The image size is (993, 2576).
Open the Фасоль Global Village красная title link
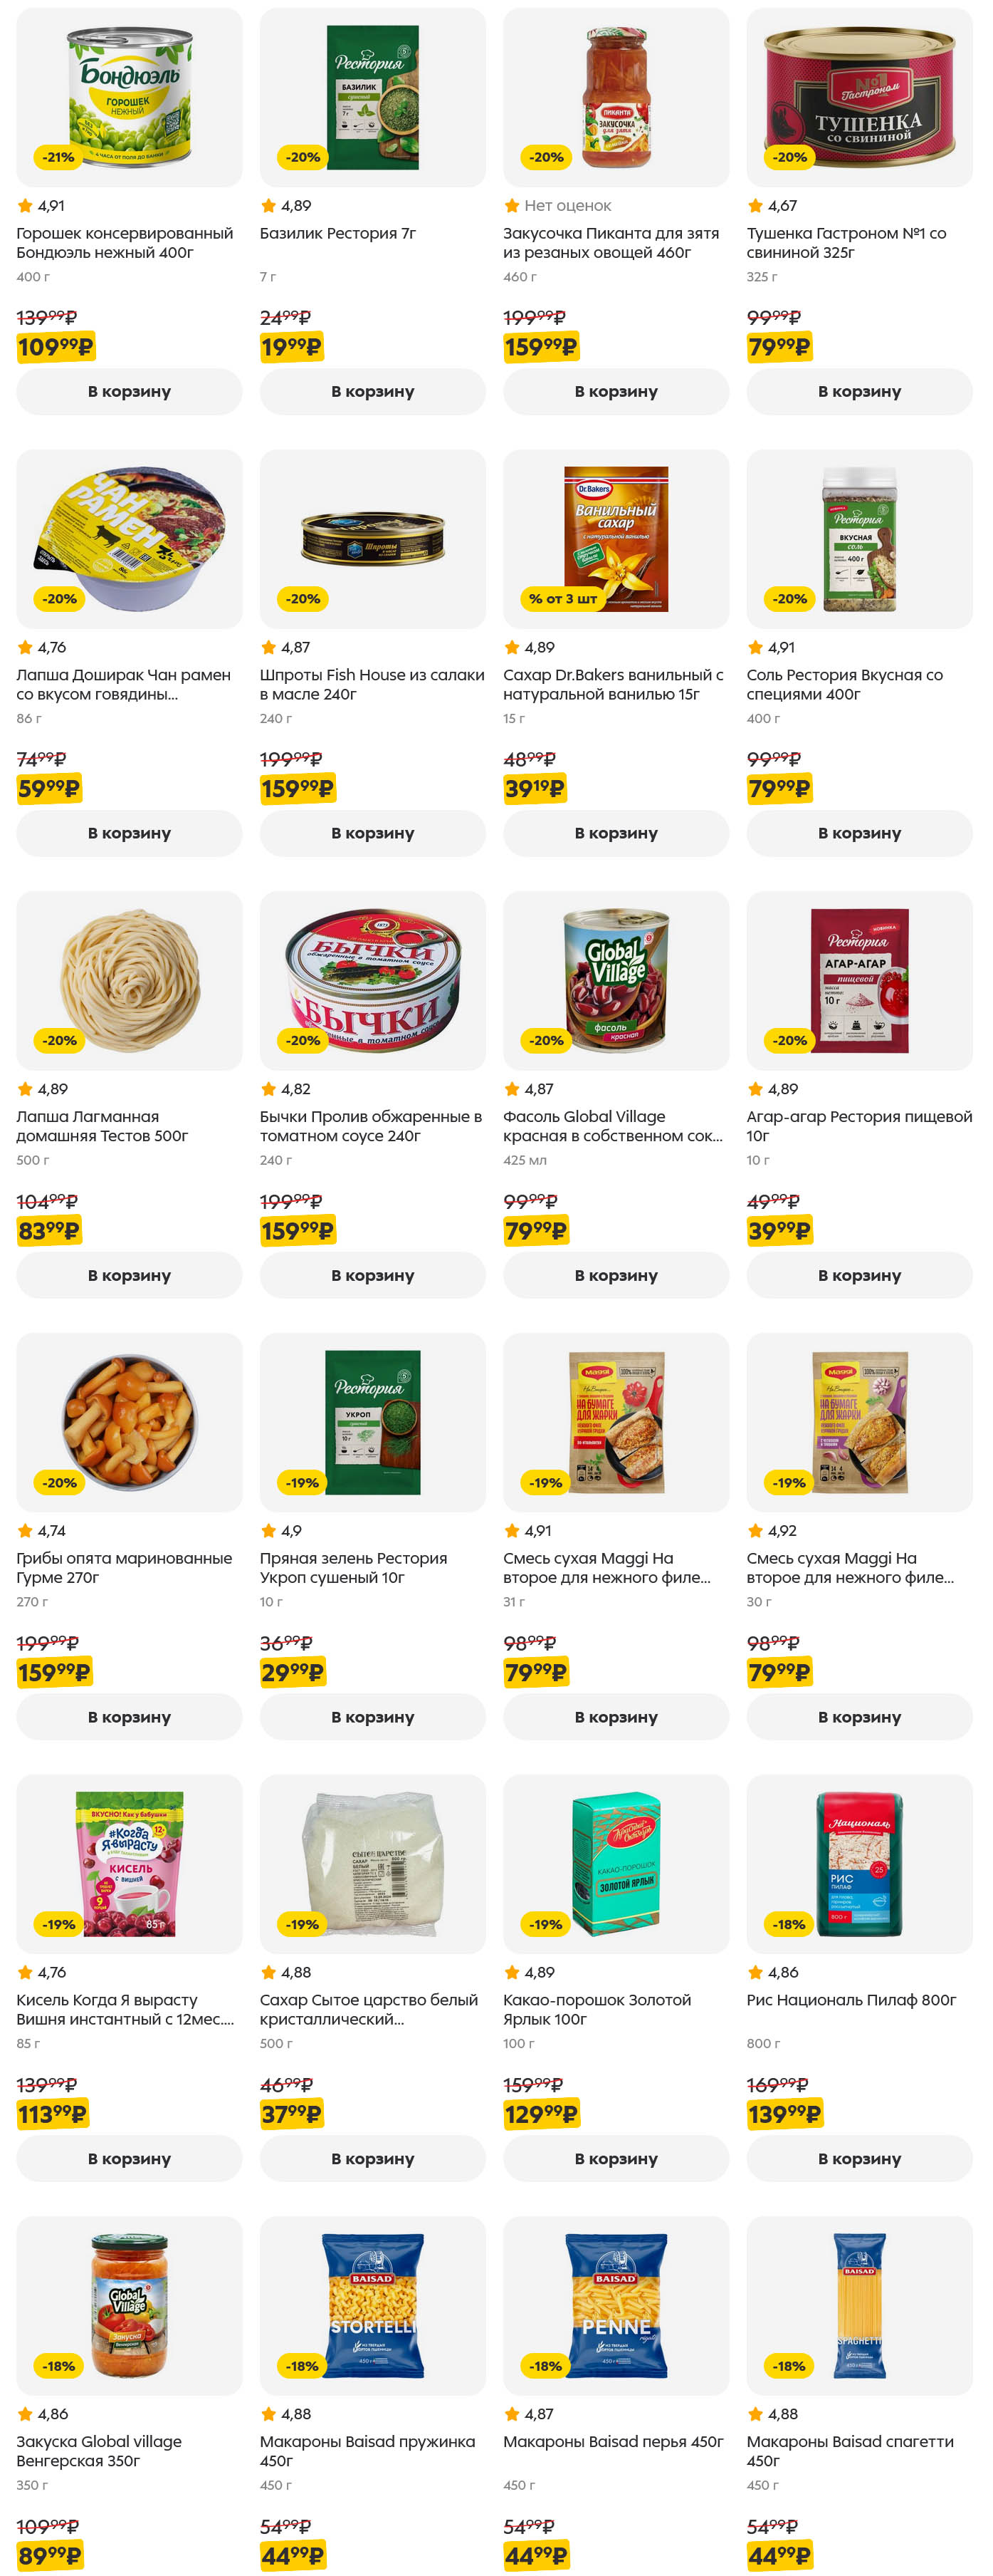(x=612, y=1126)
